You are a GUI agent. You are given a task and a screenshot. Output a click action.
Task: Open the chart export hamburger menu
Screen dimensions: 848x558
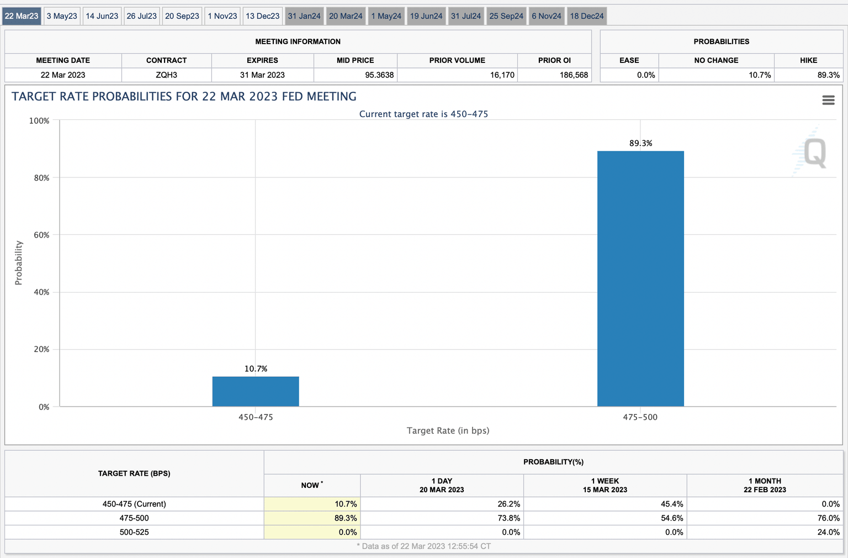tap(828, 100)
